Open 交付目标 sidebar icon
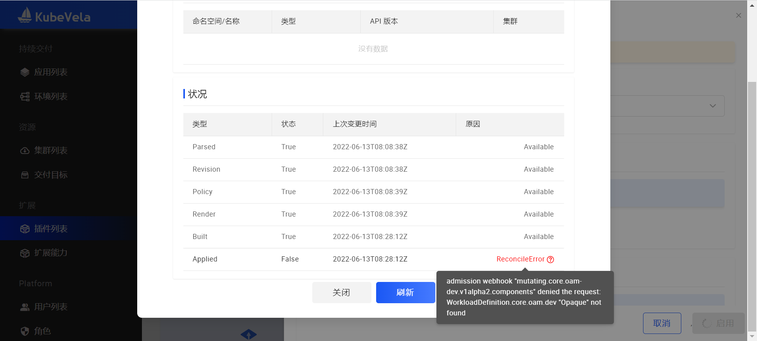Image resolution: width=757 pixels, height=341 pixels. click(x=25, y=175)
